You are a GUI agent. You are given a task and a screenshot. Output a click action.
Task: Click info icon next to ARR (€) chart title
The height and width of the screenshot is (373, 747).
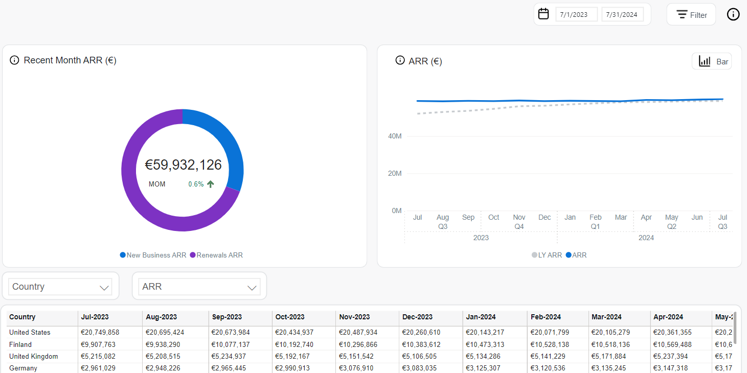(400, 60)
